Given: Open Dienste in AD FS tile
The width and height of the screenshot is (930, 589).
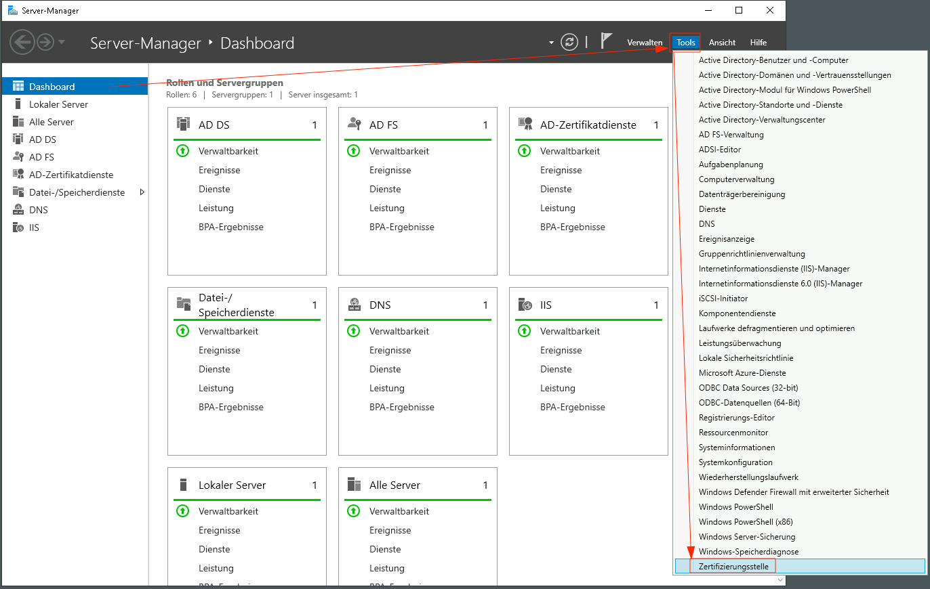Looking at the screenshot, I should [385, 189].
